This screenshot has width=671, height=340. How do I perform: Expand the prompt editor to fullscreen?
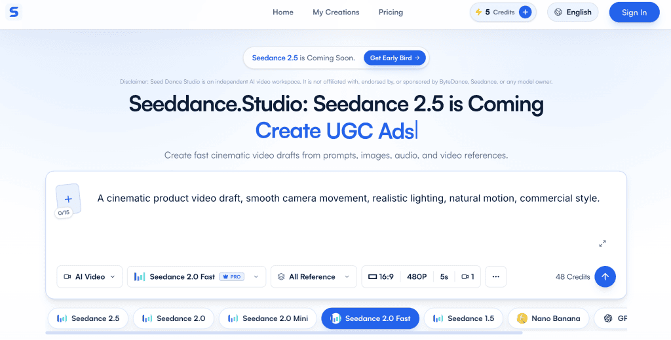click(603, 244)
